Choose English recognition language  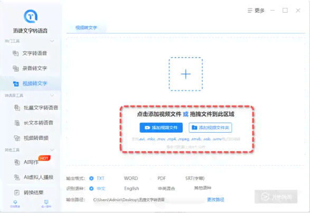(x=131, y=189)
